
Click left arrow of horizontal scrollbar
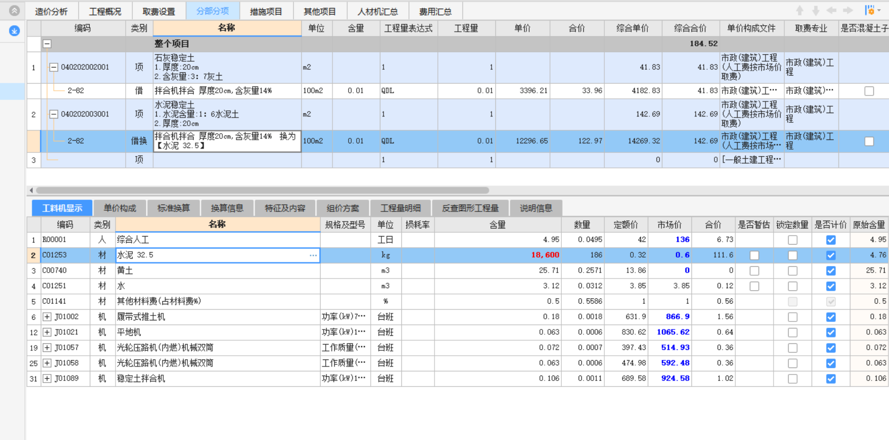[x=31, y=190]
